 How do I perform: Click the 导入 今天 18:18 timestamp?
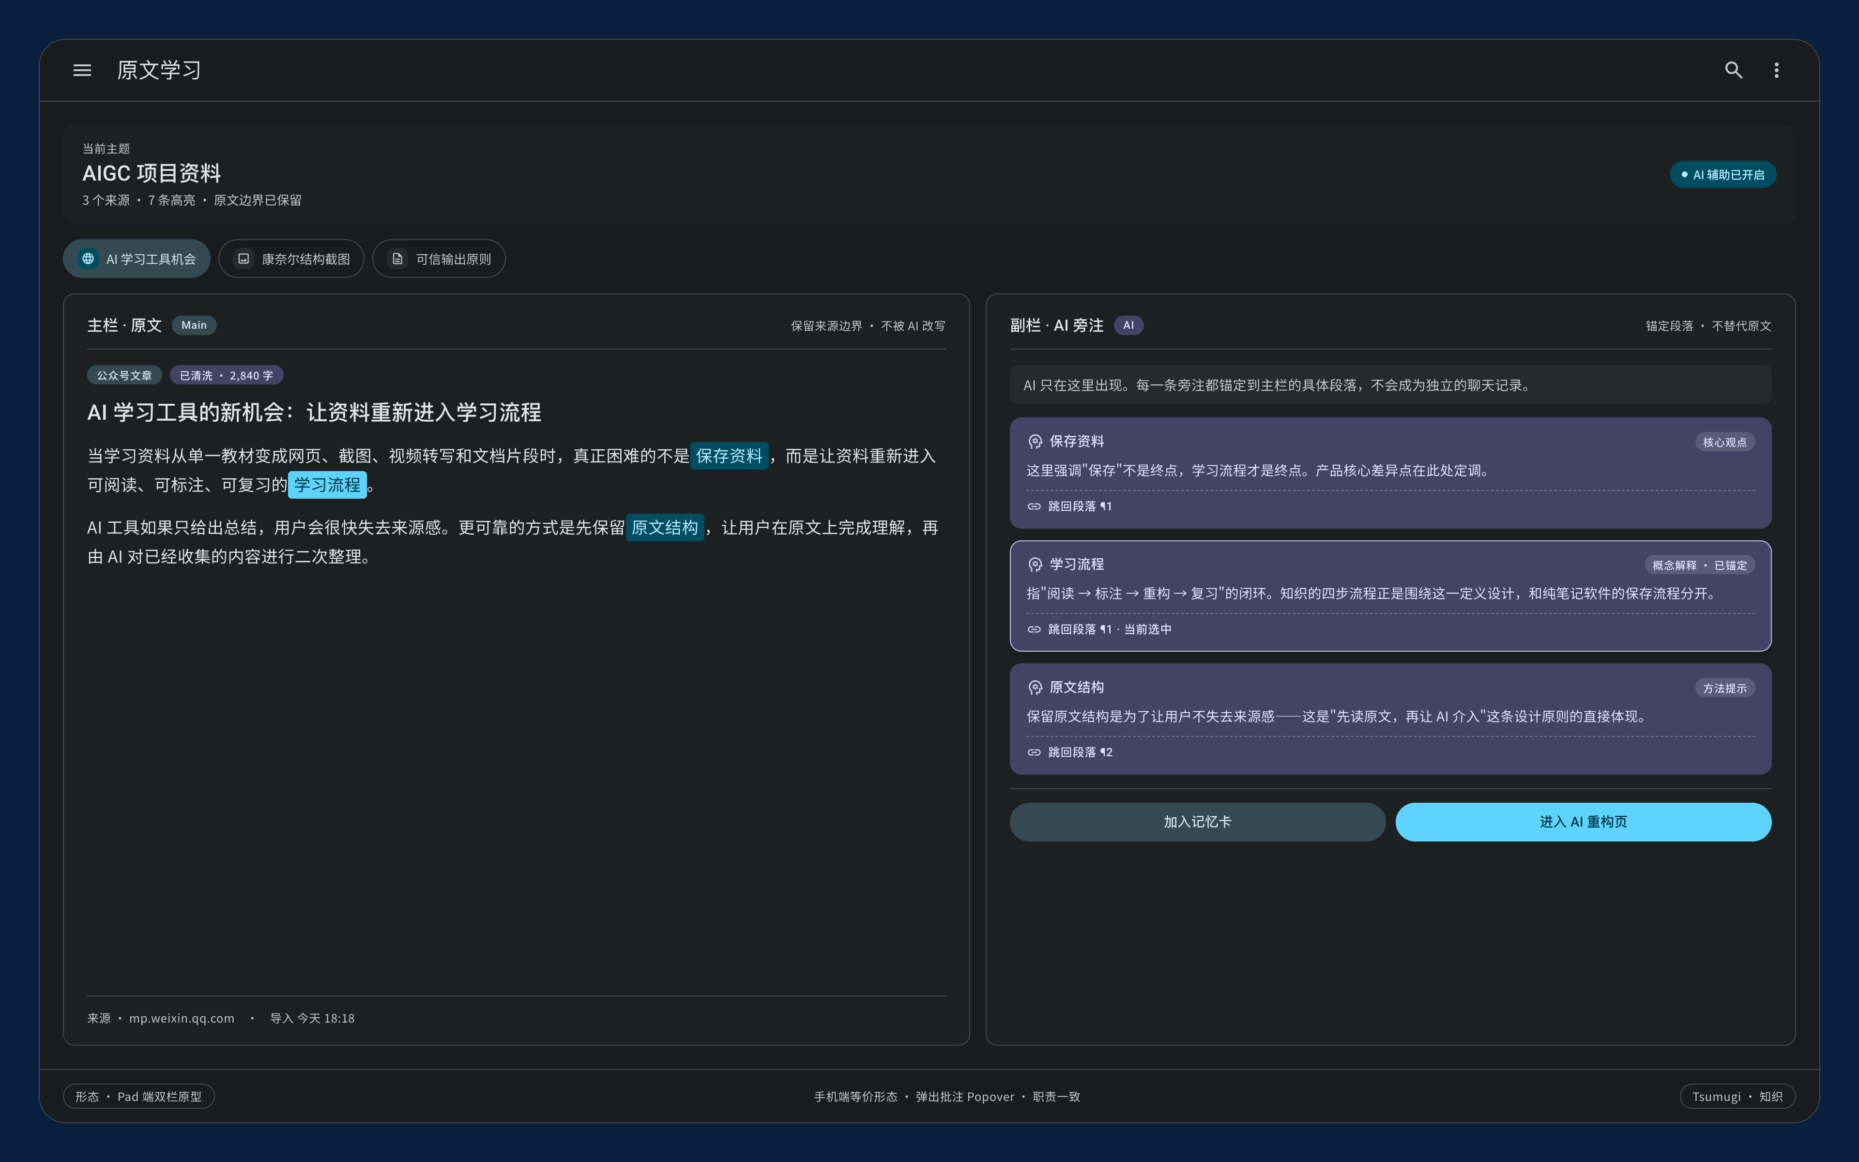(312, 1018)
